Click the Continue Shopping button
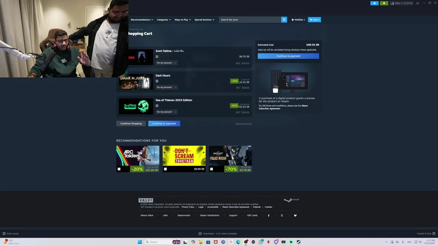The image size is (438, 246). pyautogui.click(x=131, y=123)
